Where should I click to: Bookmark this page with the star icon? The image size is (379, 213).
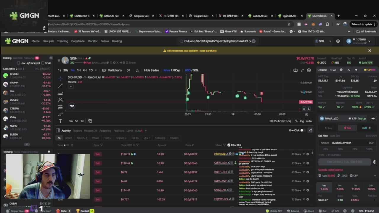[289, 24]
